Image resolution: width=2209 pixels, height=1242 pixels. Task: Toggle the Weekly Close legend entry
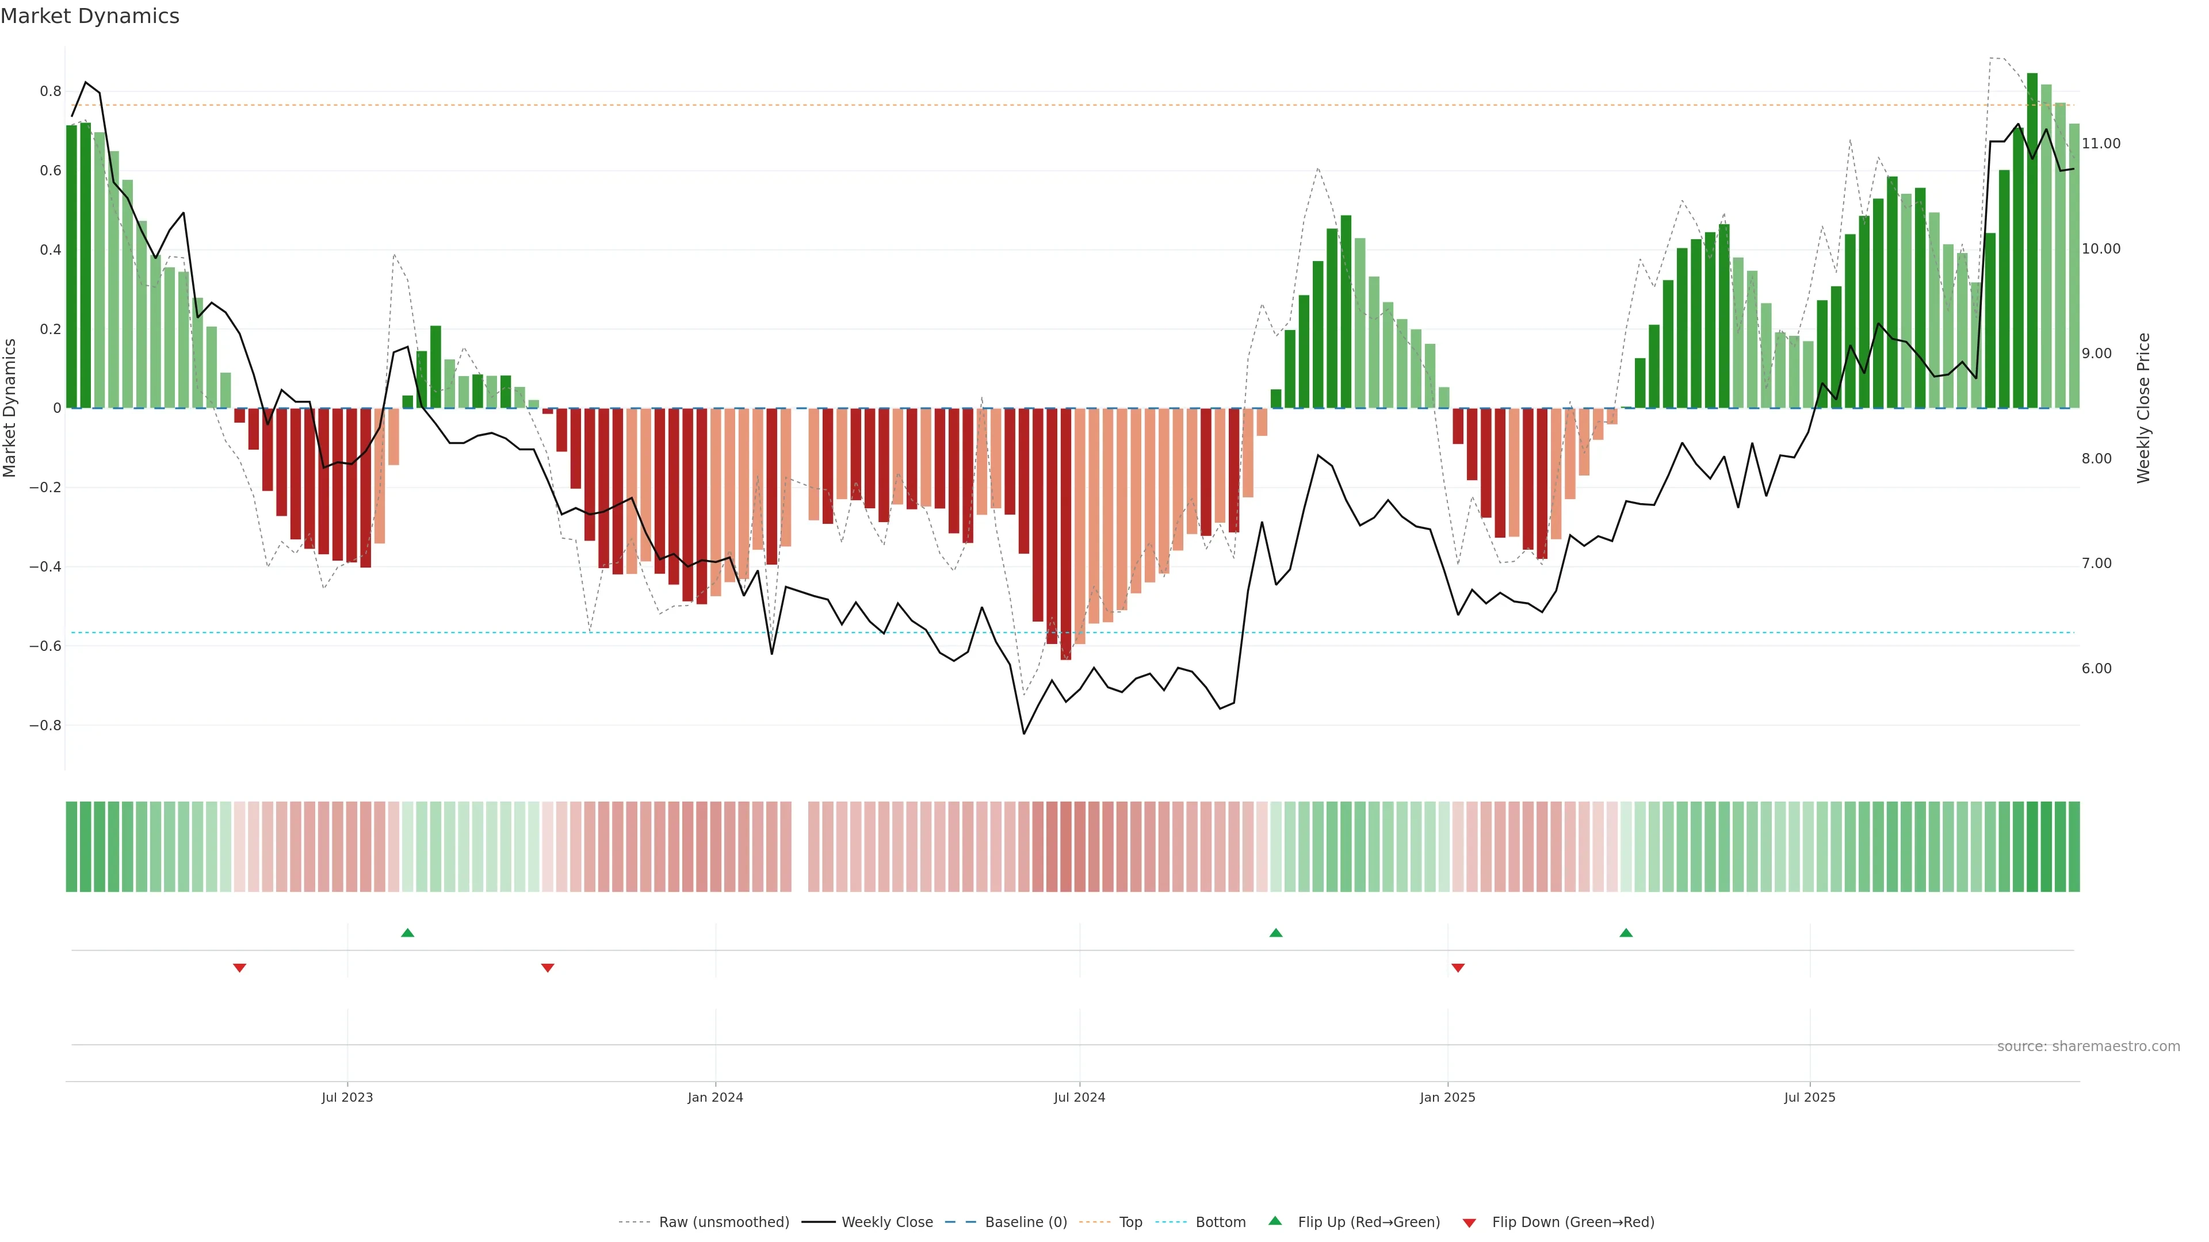tap(886, 1221)
